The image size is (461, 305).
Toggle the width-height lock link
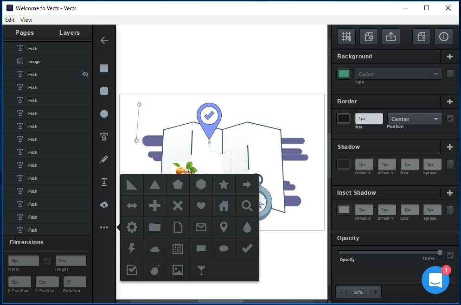[x=47, y=261]
